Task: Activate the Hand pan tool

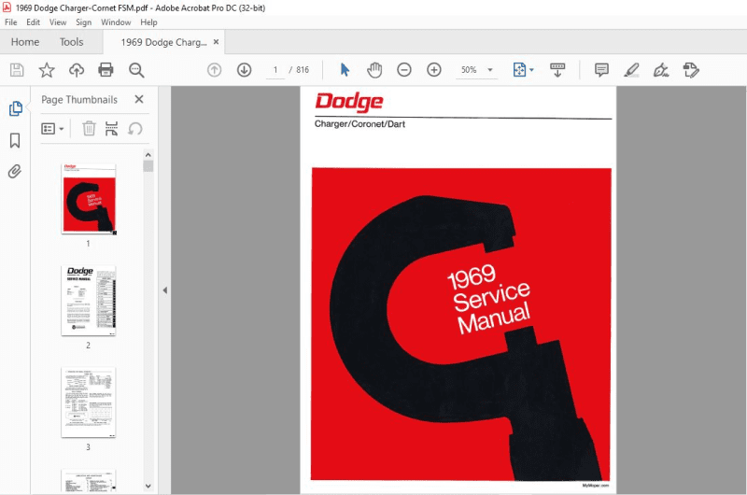Action: (x=374, y=70)
